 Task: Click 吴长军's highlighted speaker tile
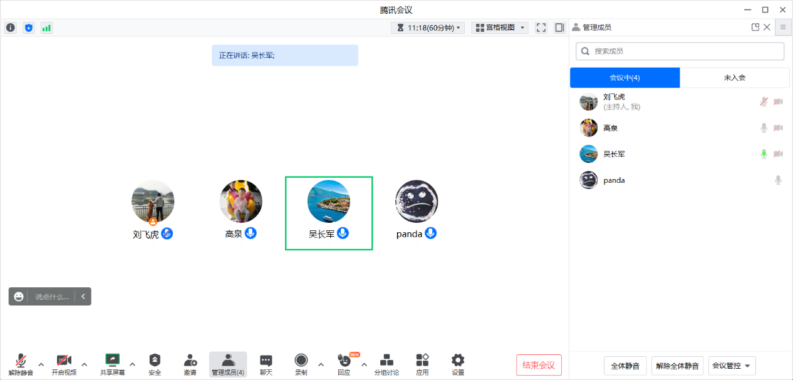point(329,213)
